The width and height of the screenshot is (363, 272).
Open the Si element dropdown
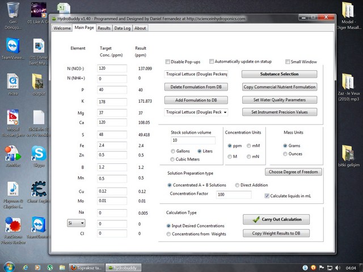tap(76, 223)
